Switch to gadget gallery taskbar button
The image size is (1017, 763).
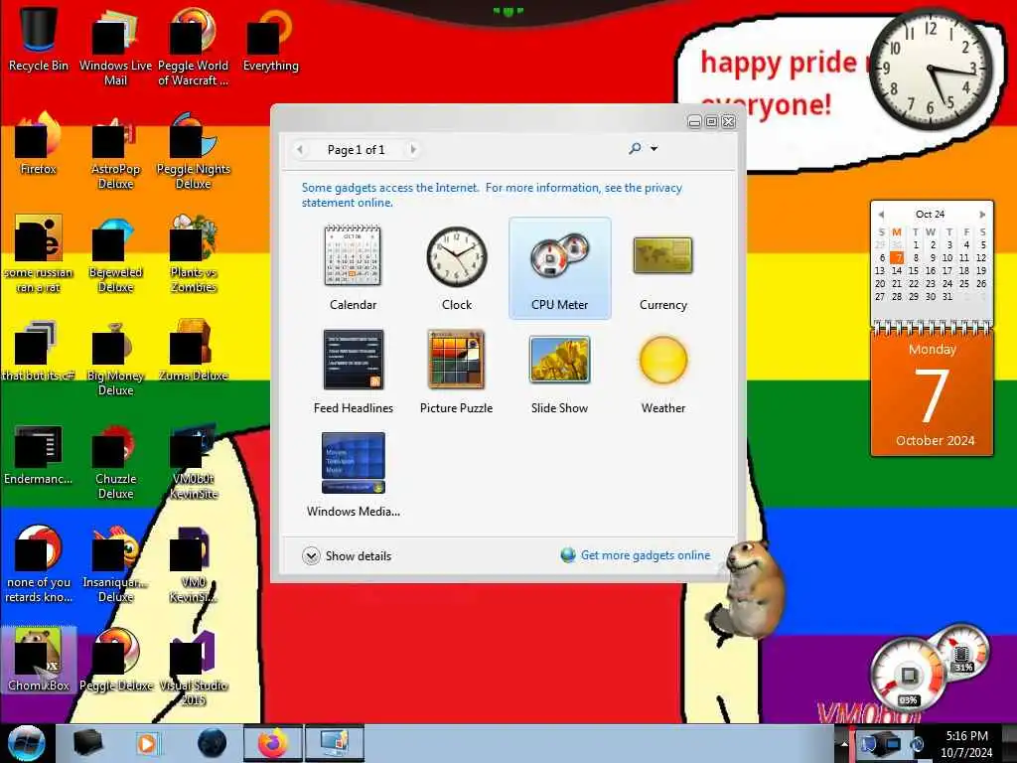pyautogui.click(x=334, y=743)
